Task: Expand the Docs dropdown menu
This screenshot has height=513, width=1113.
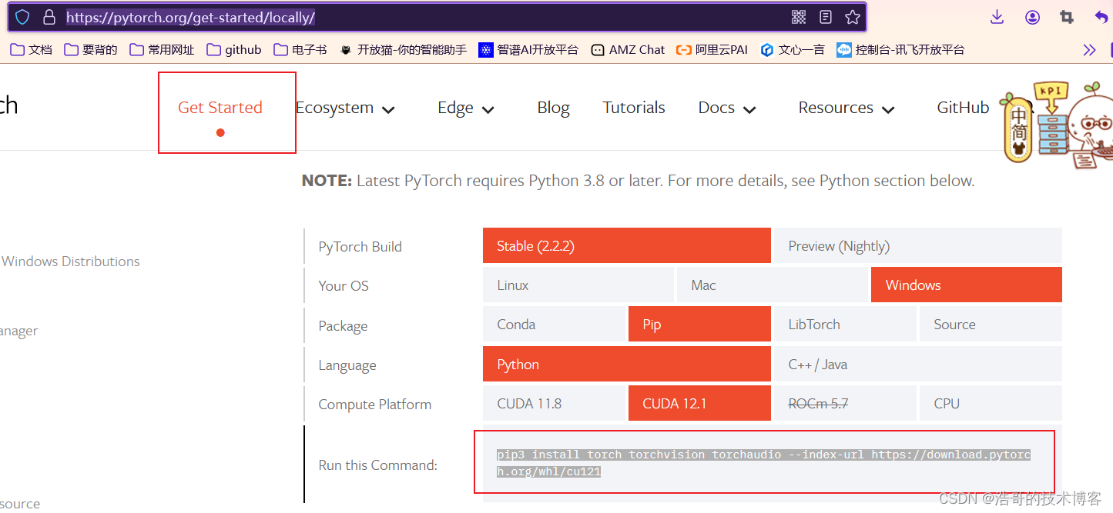Action: 727,108
